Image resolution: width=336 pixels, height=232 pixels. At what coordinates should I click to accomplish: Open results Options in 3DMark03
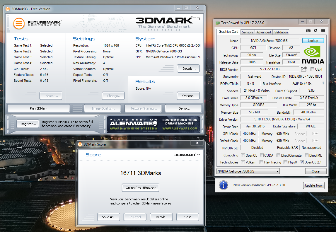[x=188, y=96]
